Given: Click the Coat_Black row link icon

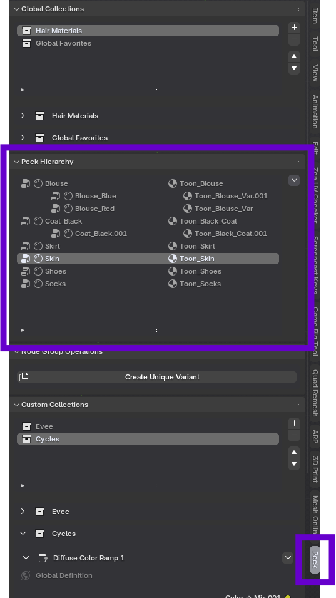Looking at the screenshot, I should (x=26, y=221).
